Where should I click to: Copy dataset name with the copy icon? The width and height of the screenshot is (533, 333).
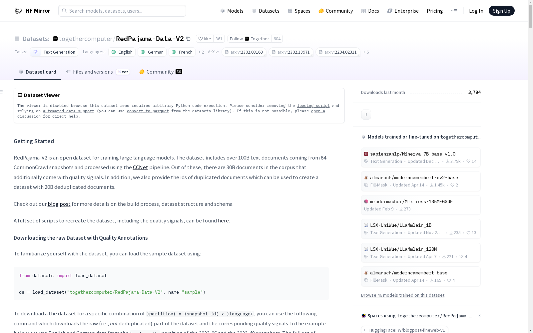pos(188,39)
